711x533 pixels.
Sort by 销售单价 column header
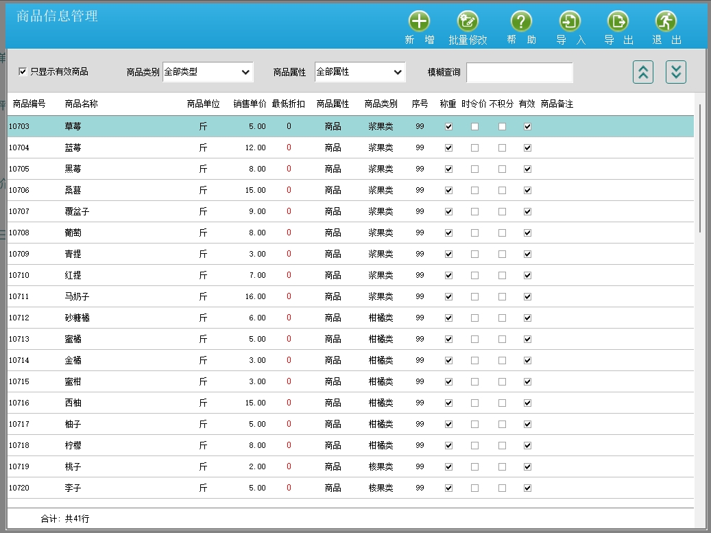[250, 104]
